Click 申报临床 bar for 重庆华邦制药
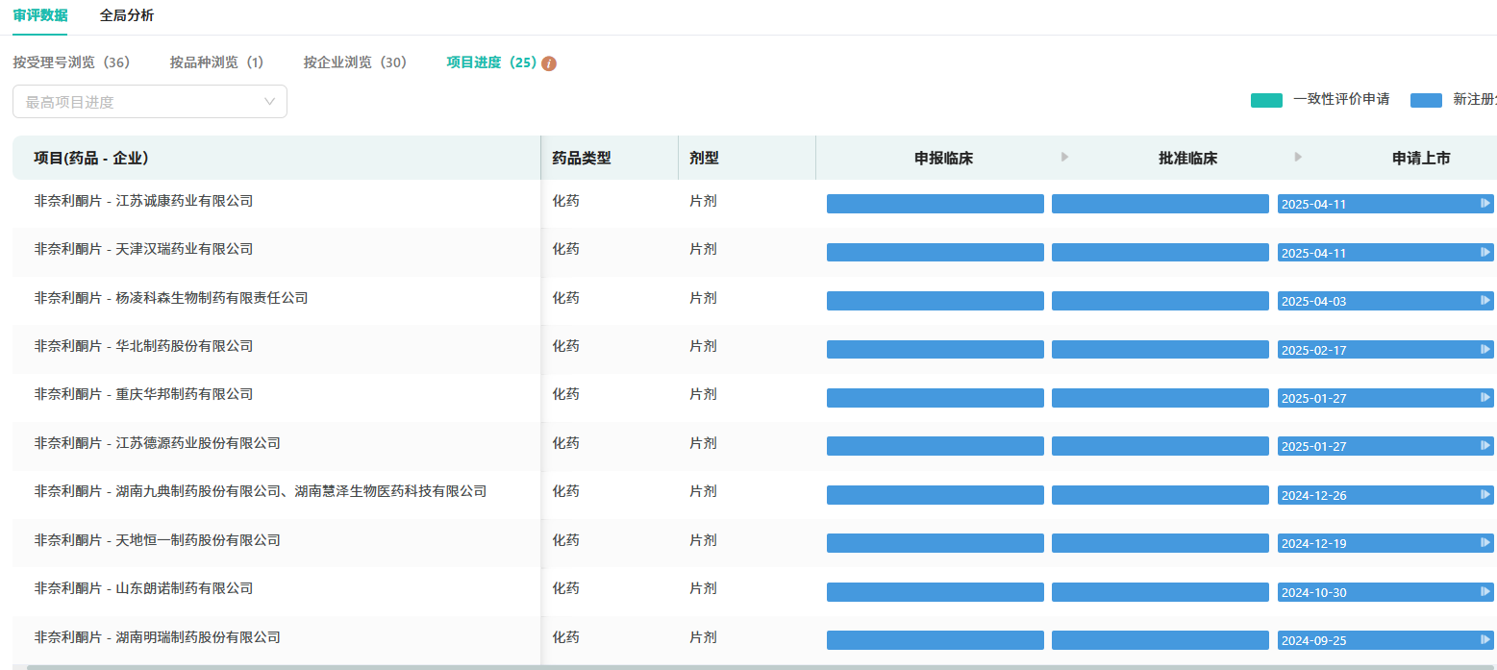This screenshot has width=1497, height=670. [935, 398]
